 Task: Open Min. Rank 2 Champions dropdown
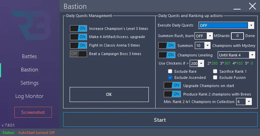pos(244,102)
